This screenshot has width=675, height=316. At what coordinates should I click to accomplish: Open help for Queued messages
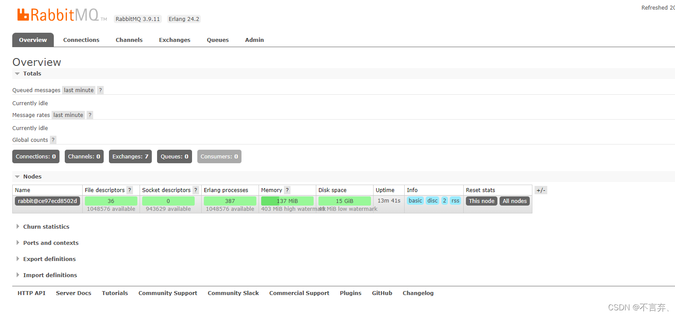100,90
